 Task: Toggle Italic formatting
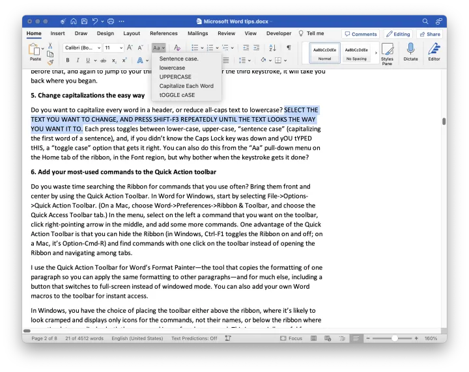pos(78,60)
